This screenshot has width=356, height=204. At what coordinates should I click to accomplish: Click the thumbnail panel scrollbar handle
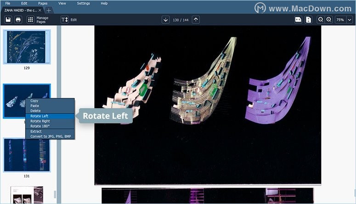pos(55,194)
